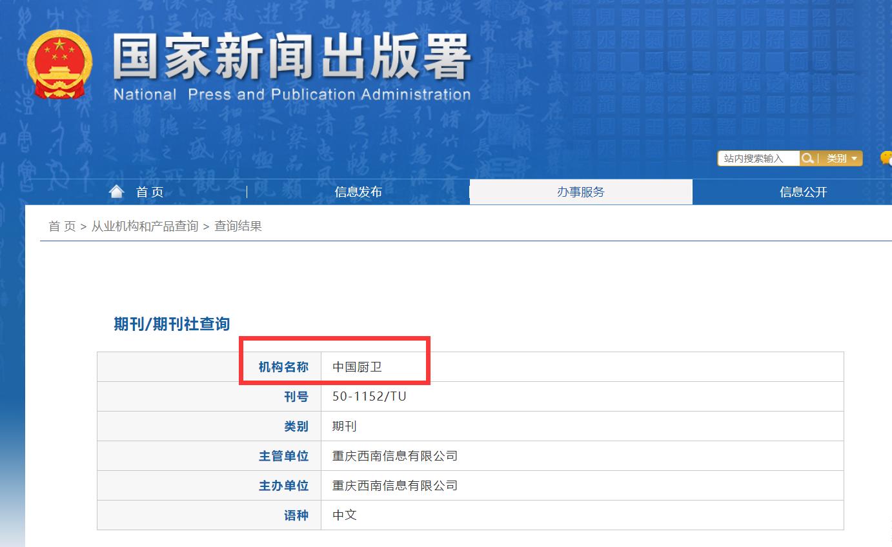Viewport: 892px width, 547px height.
Task: Open the 类别 category dropdown
Action: 837,158
